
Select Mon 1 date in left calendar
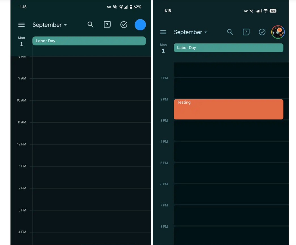[22, 42]
